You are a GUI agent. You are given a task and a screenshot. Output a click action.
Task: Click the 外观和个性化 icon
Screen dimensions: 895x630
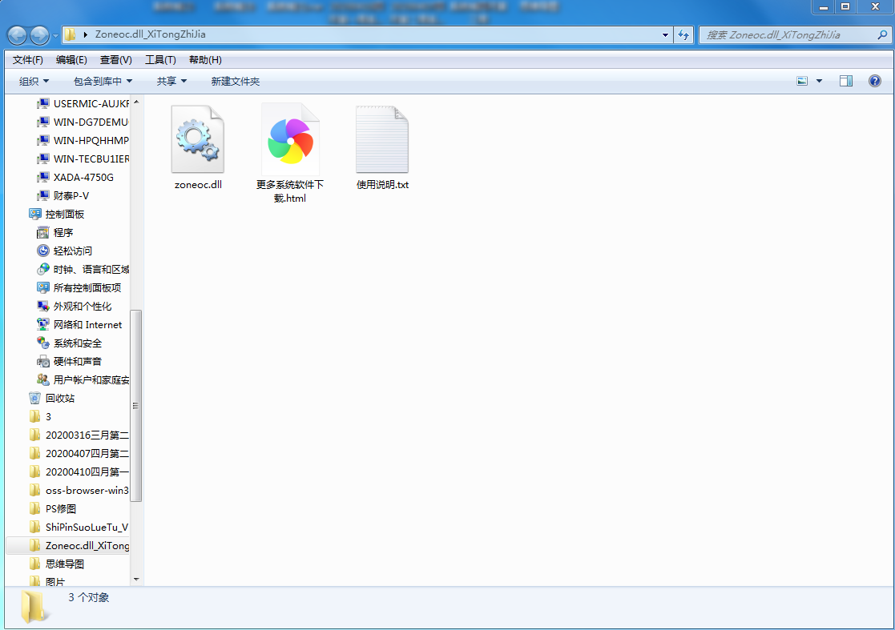coord(42,306)
